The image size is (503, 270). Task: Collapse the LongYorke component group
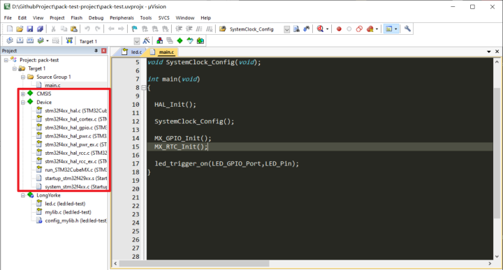(23, 195)
